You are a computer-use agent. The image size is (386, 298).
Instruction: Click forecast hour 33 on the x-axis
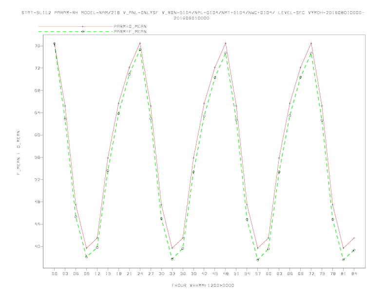click(172, 274)
